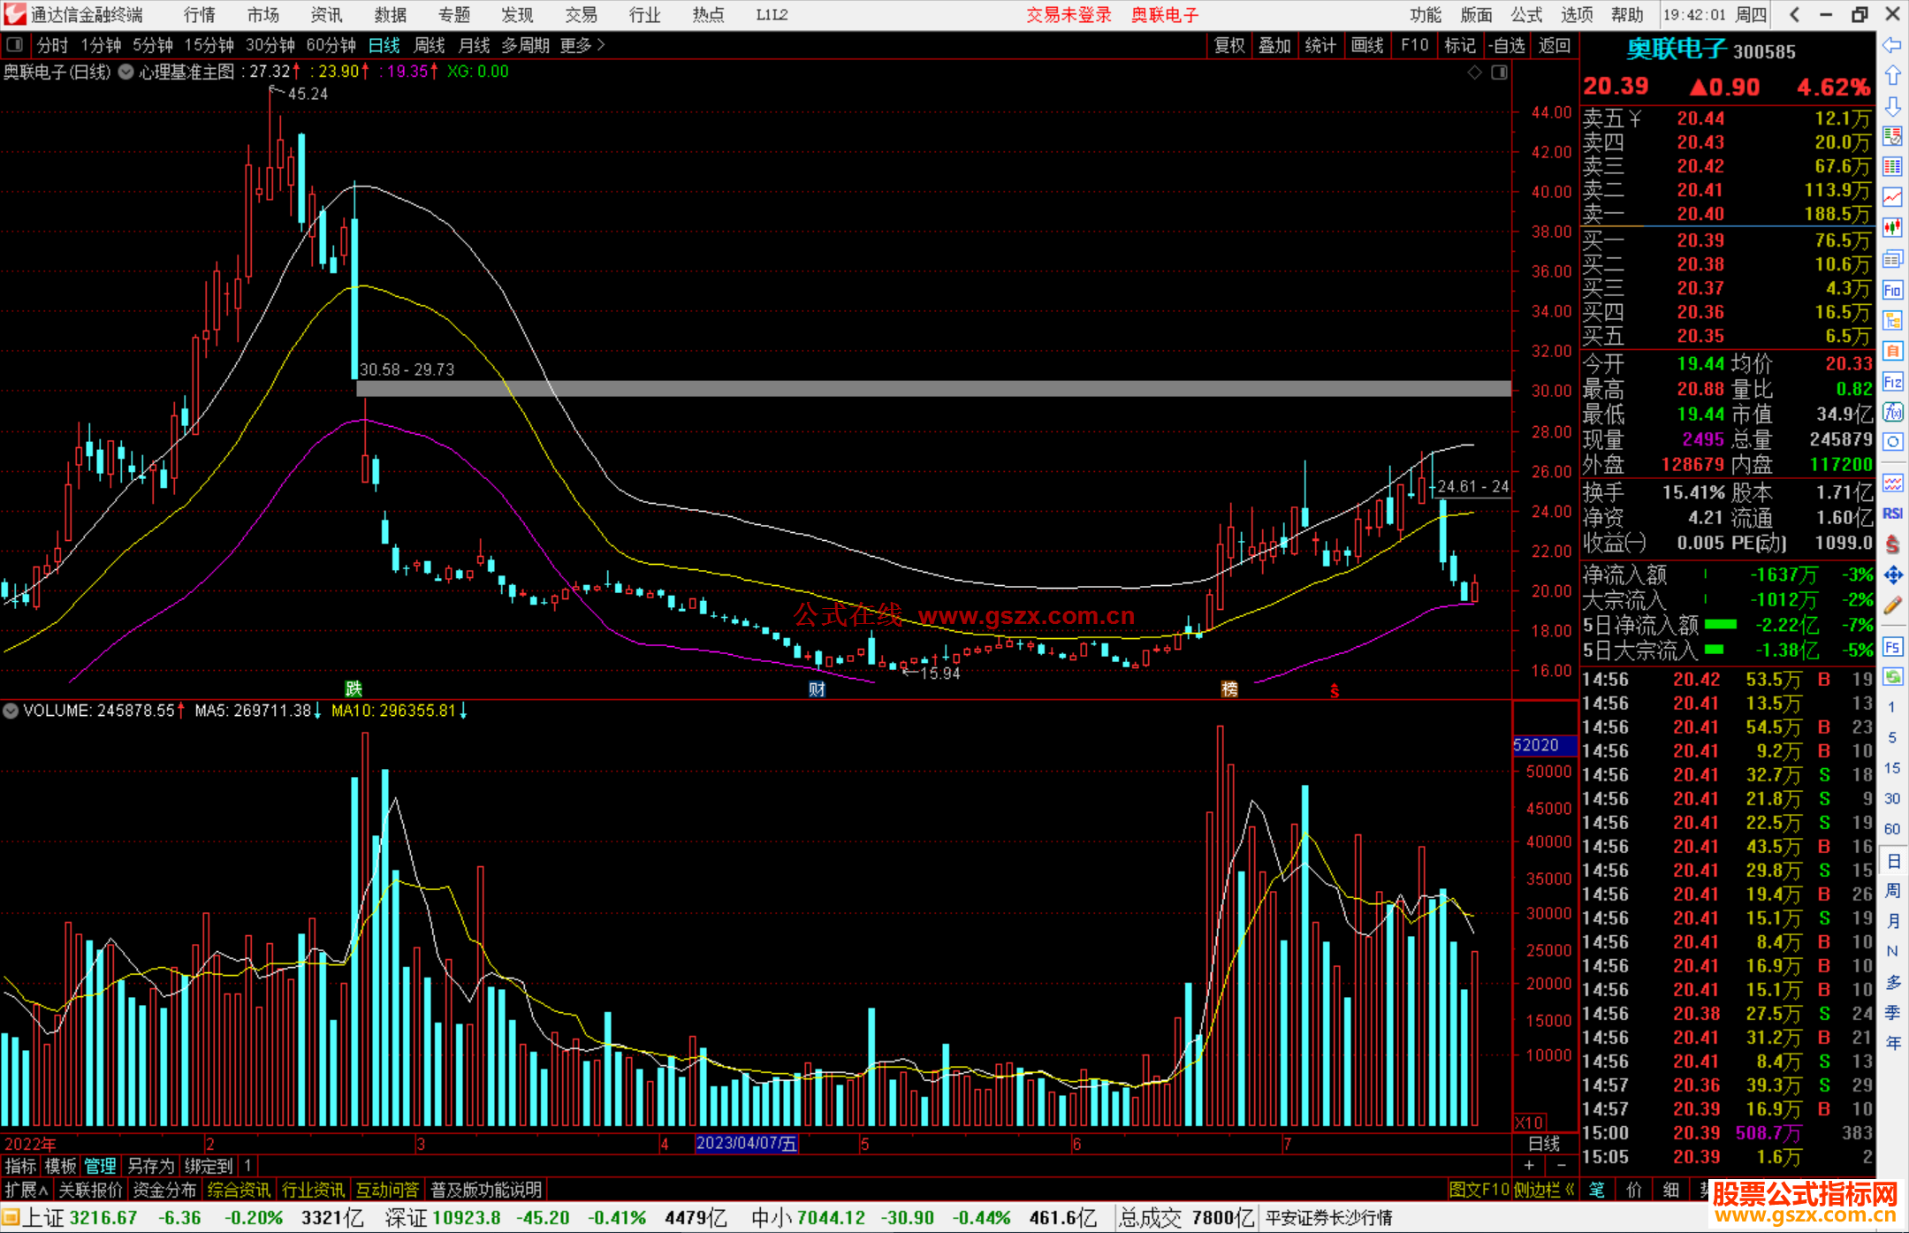Image resolution: width=1909 pixels, height=1233 pixels.
Task: Switch to 周线 weekly period tab
Action: coord(430,45)
